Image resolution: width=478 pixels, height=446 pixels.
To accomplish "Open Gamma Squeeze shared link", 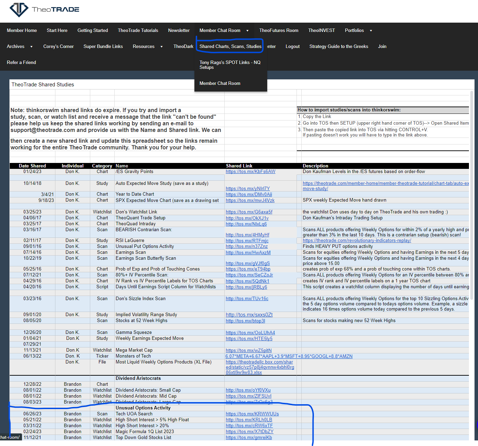I will click(250, 333).
